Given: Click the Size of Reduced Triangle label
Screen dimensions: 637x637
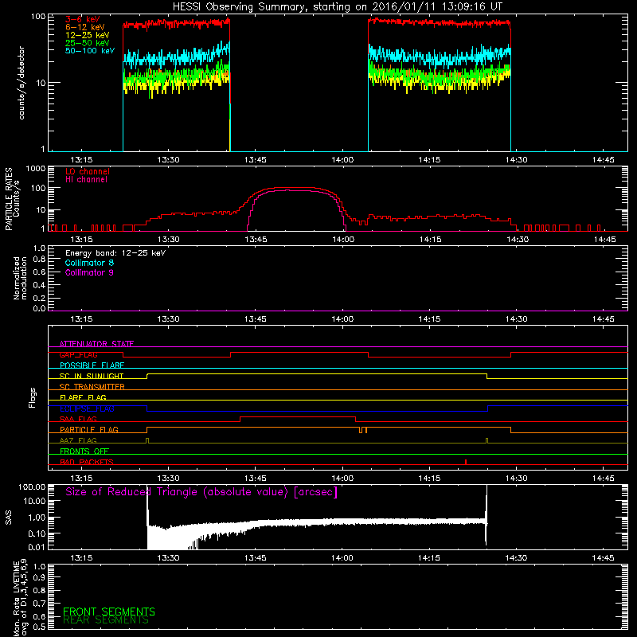Looking at the screenshot, I should [201, 492].
